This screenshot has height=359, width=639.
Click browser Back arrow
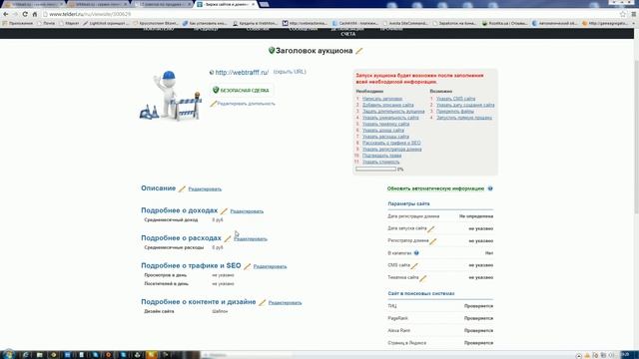pyautogui.click(x=6, y=14)
